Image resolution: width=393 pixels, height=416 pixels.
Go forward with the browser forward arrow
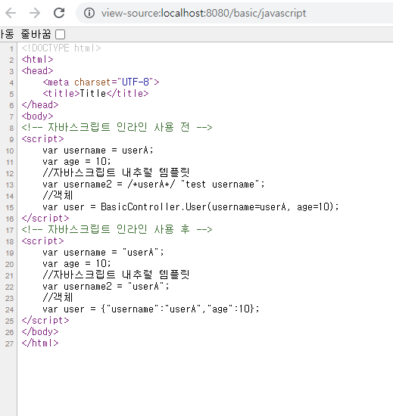pyautogui.click(x=35, y=13)
